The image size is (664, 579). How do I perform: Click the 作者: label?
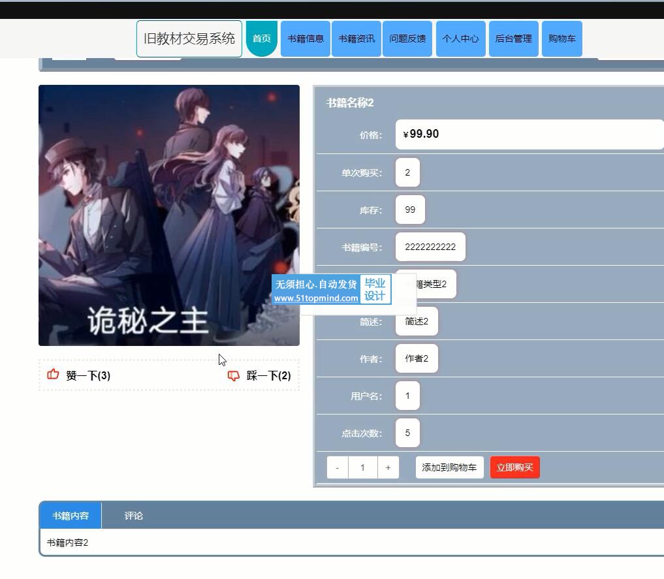coord(371,359)
